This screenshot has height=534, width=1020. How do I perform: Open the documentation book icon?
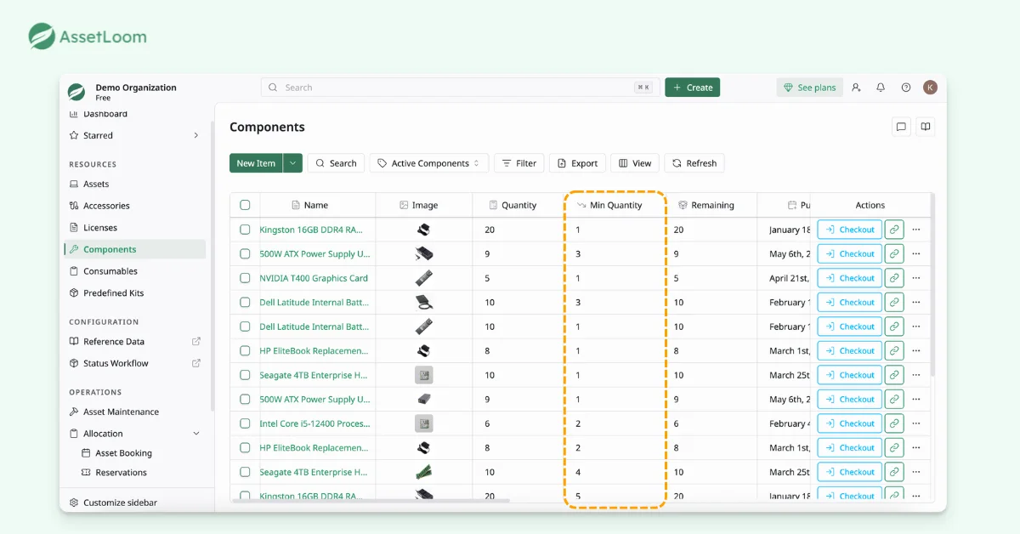[926, 127]
